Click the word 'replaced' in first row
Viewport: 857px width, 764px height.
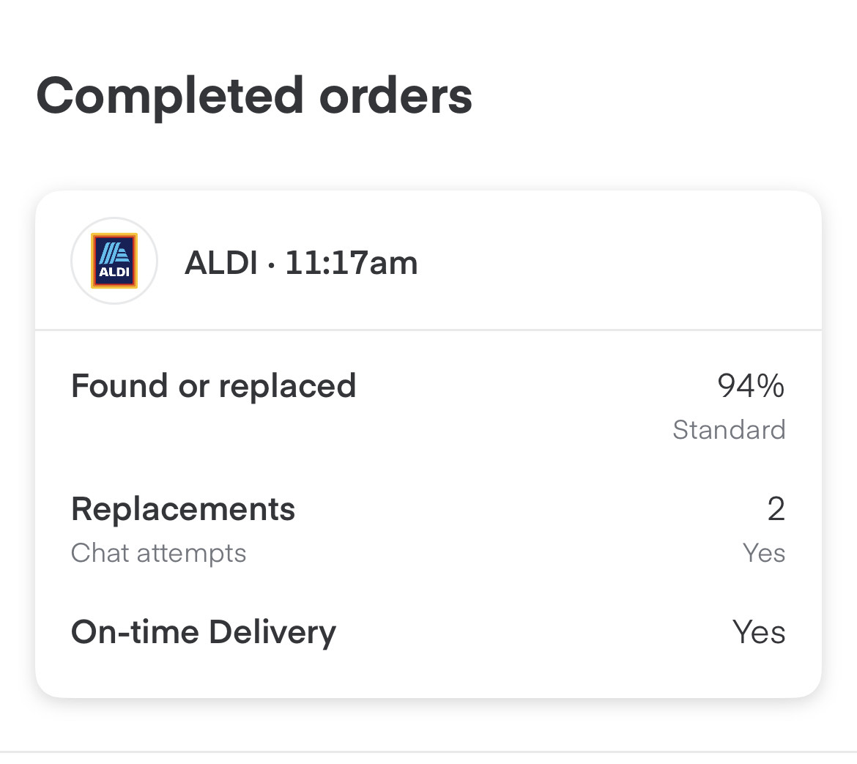click(x=287, y=387)
